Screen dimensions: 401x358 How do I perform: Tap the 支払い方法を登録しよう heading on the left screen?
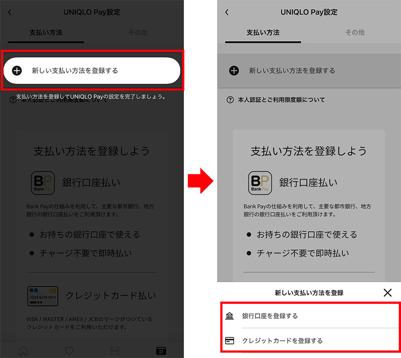point(92,151)
